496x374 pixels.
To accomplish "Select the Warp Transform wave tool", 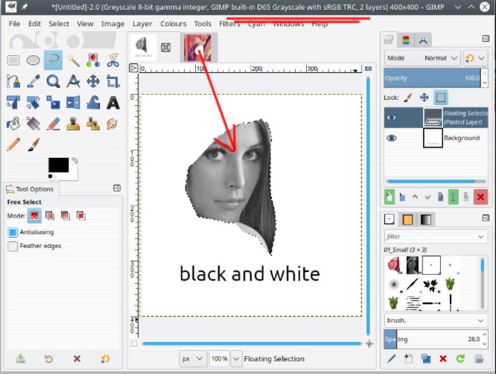I will tap(93, 103).
